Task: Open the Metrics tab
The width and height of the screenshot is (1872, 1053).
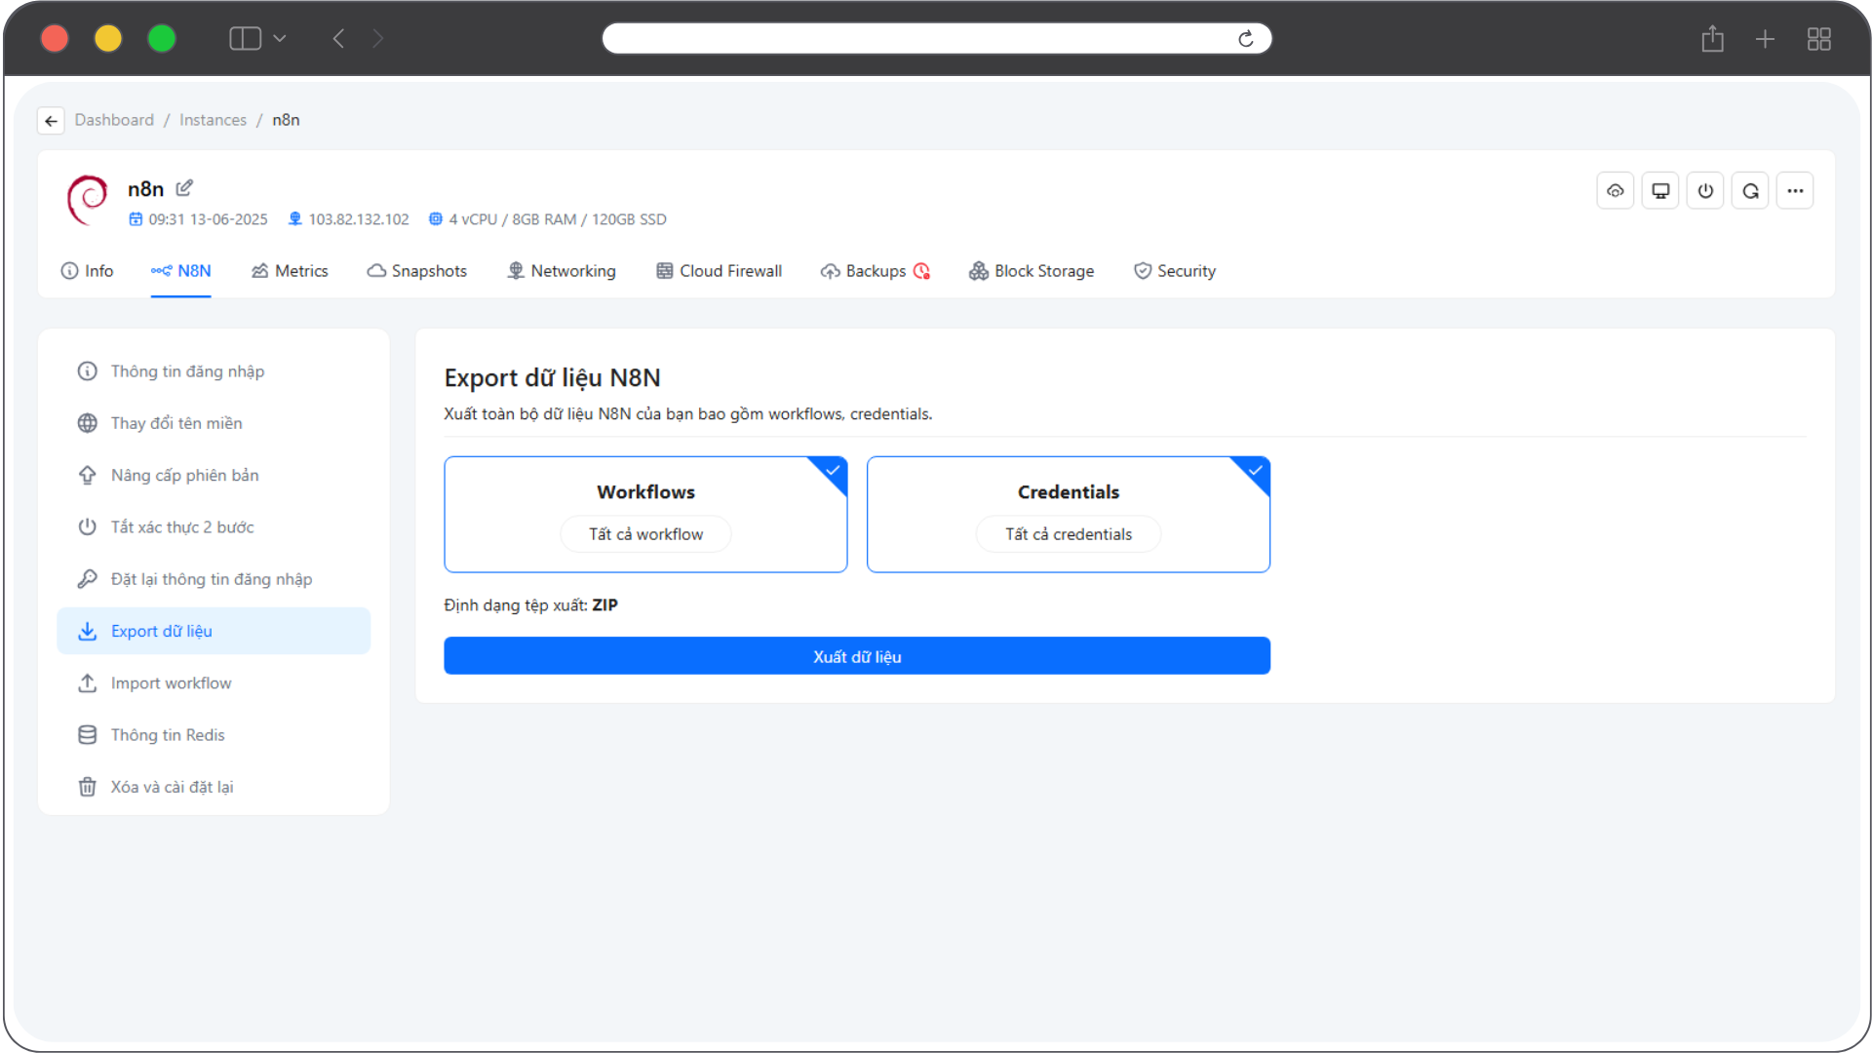Action: [x=290, y=271]
